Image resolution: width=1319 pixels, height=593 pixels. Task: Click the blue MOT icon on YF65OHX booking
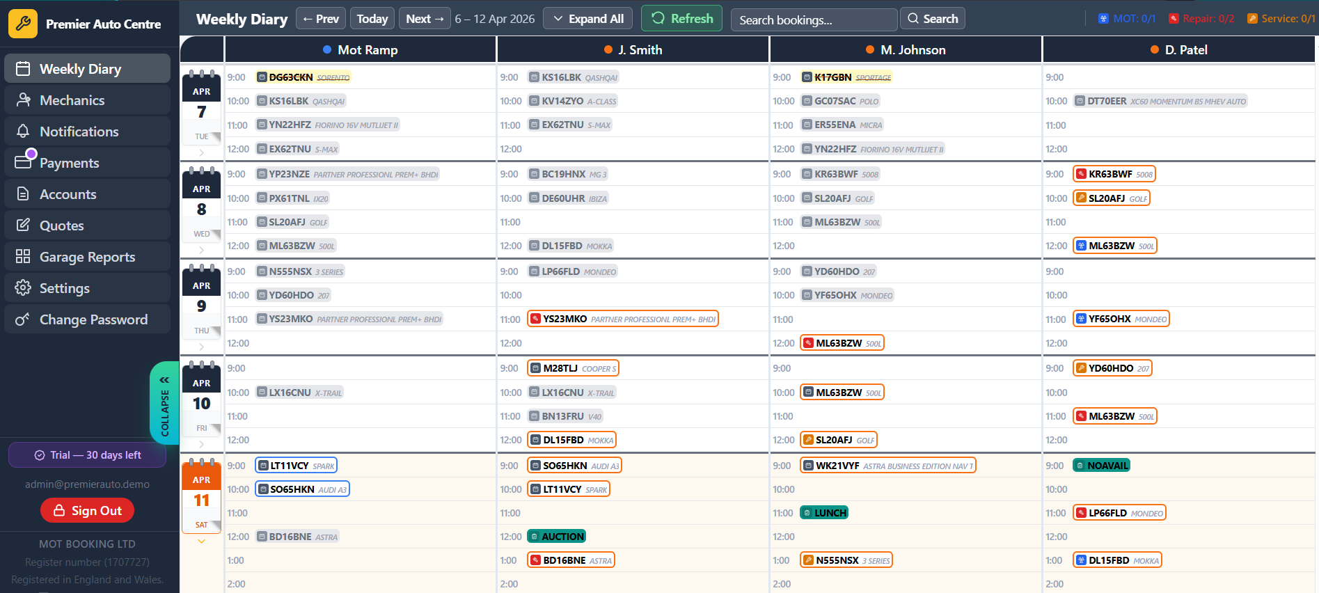[x=1081, y=319]
